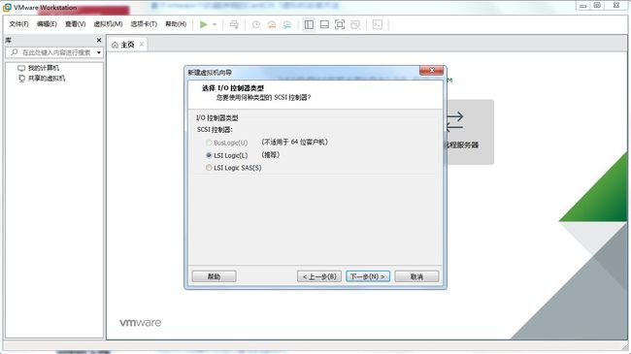
Task: Click the library search input field
Action: (x=54, y=52)
